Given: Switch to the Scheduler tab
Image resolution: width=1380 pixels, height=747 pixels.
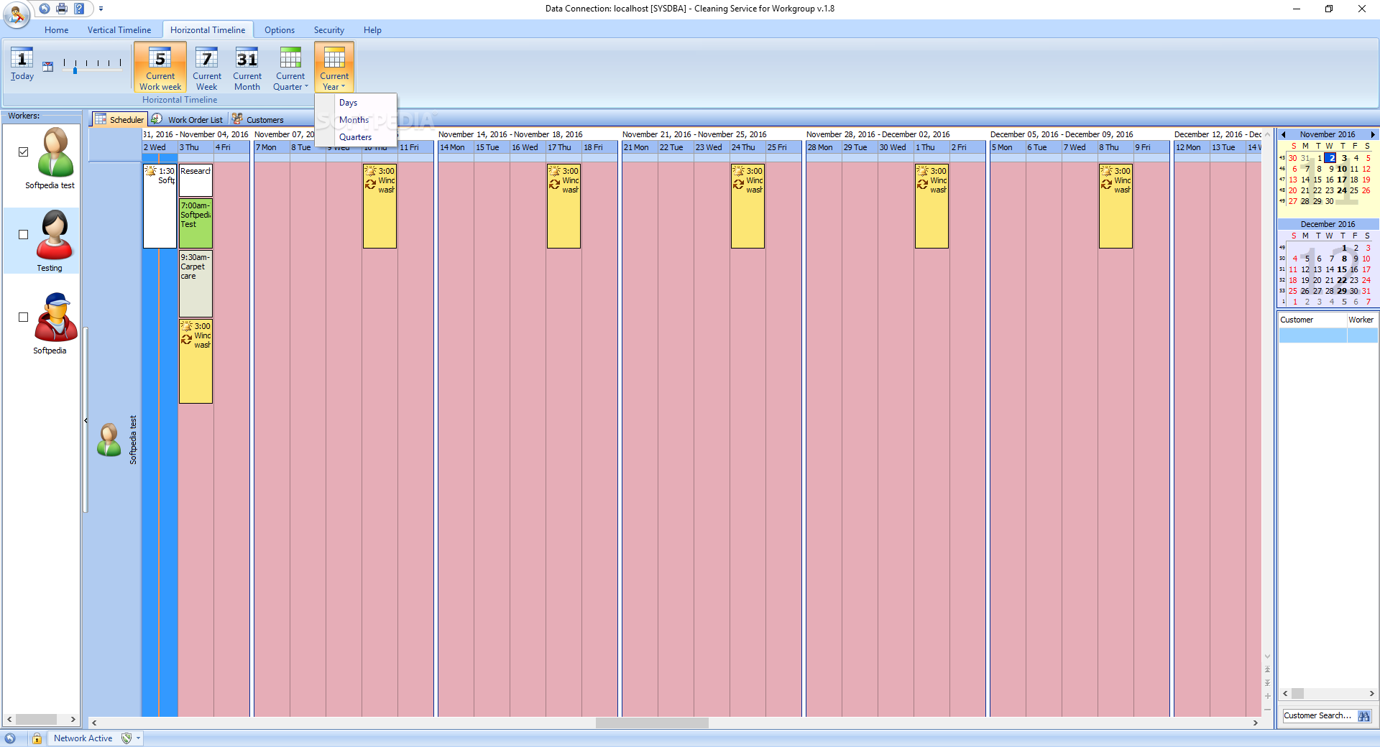Looking at the screenshot, I should pyautogui.click(x=119, y=119).
